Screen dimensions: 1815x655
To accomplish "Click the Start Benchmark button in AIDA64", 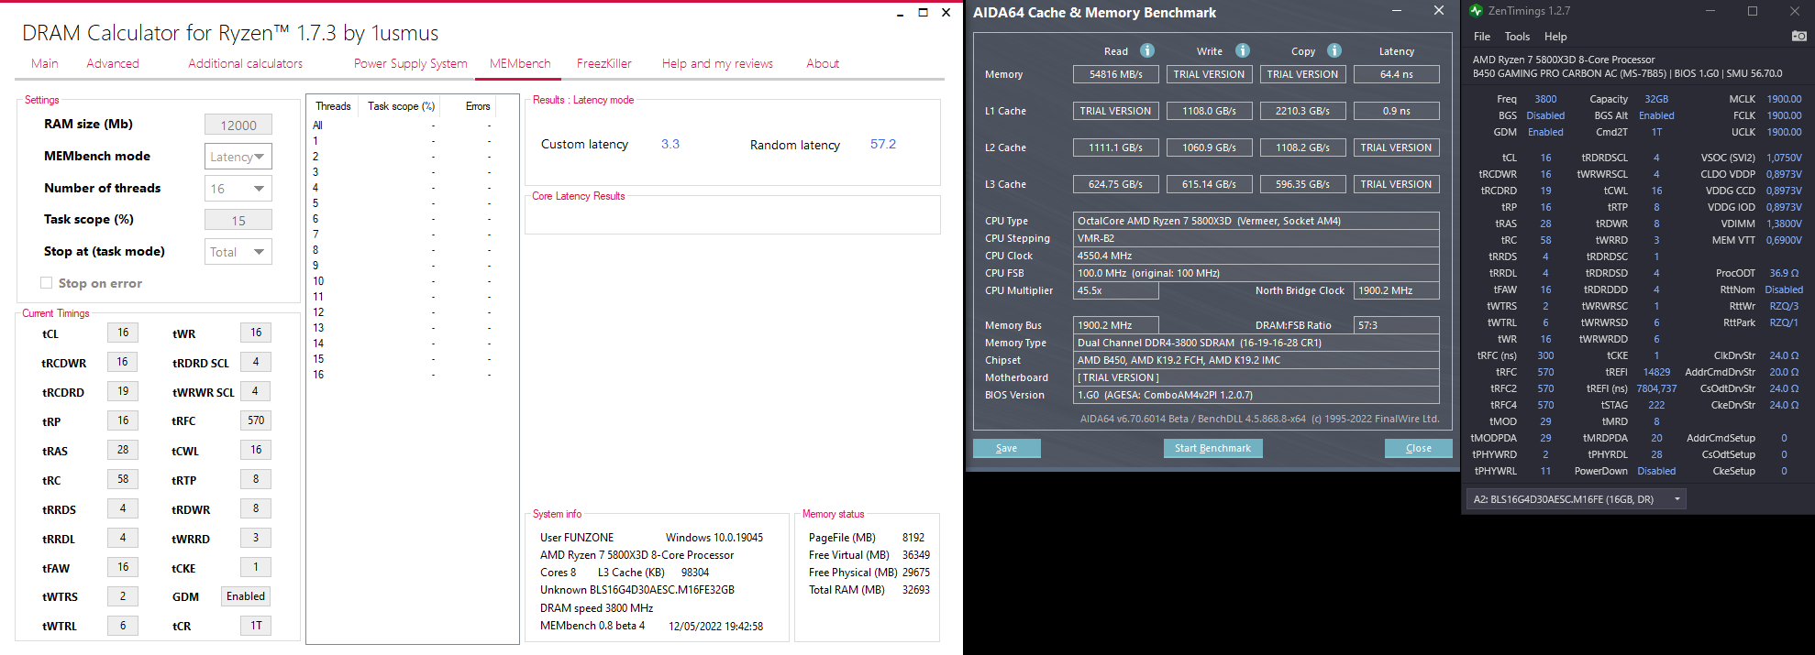I will [x=1212, y=448].
